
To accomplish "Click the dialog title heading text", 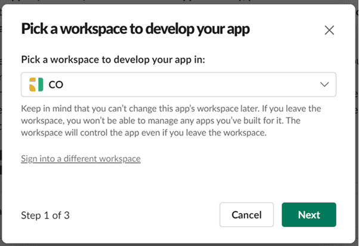I will [135, 29].
